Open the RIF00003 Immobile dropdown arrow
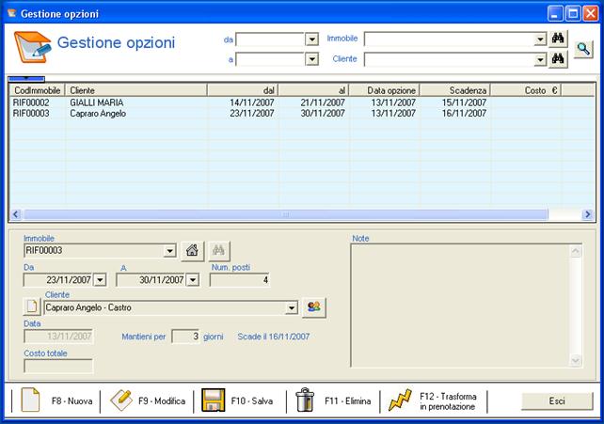604x424 pixels. coord(169,251)
